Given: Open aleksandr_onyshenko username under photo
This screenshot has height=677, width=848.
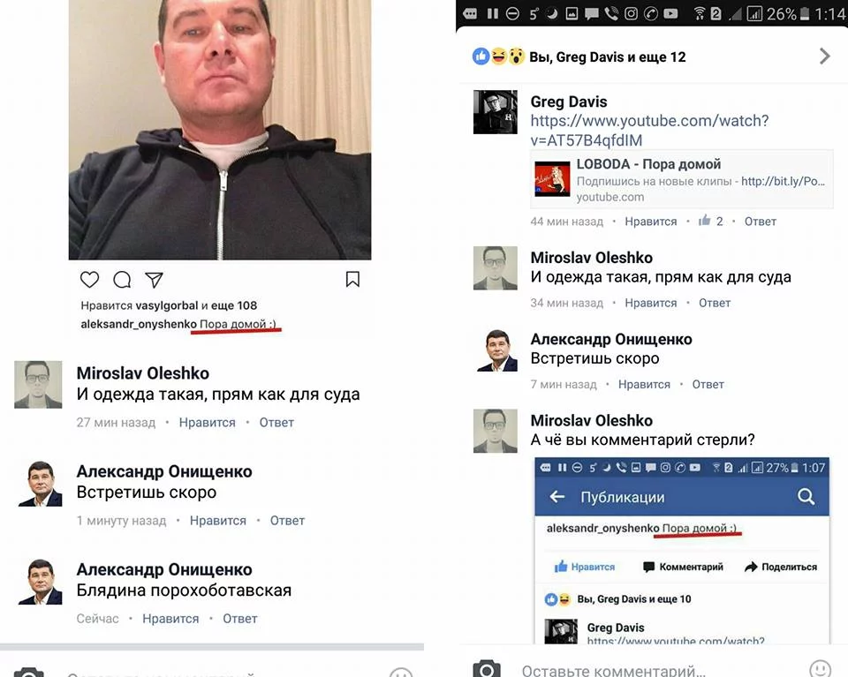Looking at the screenshot, I should (x=139, y=324).
